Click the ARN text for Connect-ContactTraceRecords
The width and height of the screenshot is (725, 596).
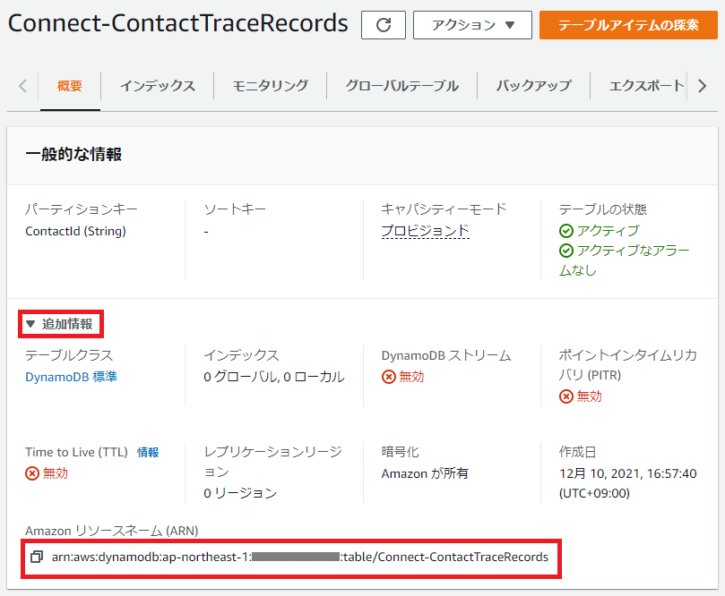point(299,557)
